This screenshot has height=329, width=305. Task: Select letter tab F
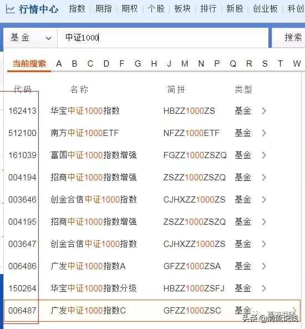click(121, 64)
